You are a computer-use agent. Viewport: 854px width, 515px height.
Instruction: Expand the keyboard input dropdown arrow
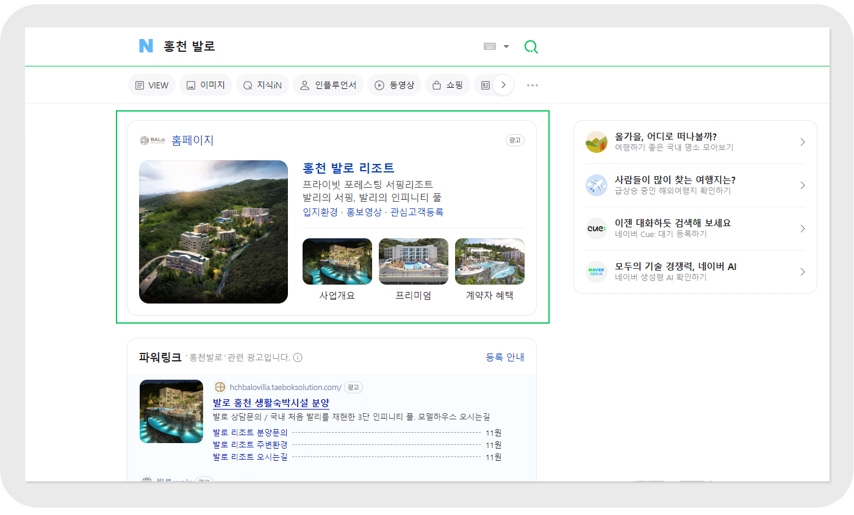coord(506,46)
